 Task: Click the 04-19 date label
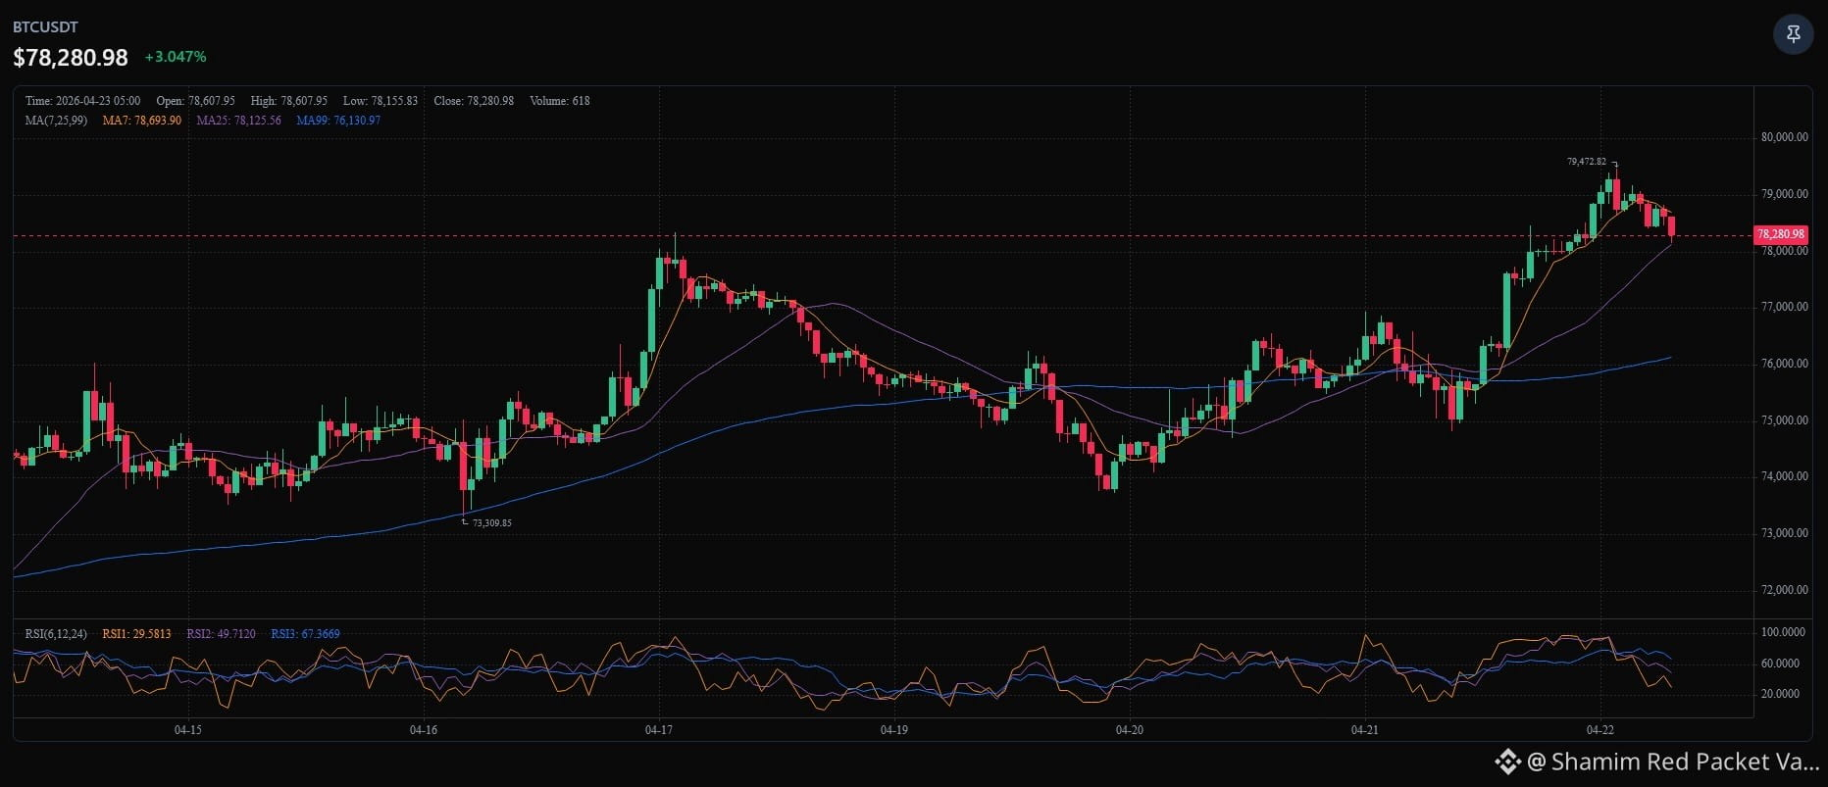(894, 730)
